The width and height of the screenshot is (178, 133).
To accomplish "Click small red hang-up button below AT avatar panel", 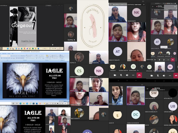I will (x=173, y=60).
